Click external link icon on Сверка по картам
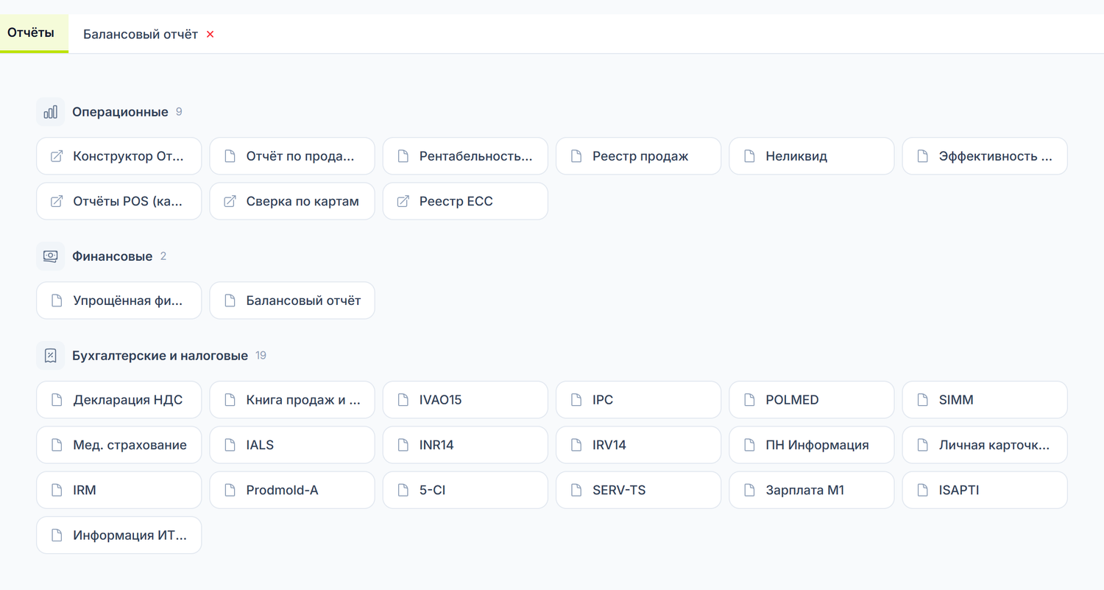 [230, 201]
